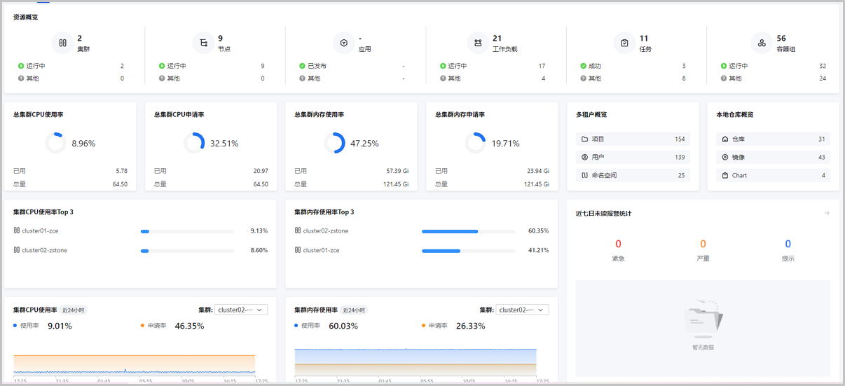Click the 应用 (application) overview icon
This screenshot has height=386, width=845.
[x=344, y=43]
